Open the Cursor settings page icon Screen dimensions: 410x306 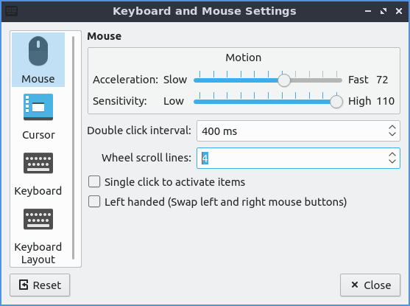tap(38, 107)
